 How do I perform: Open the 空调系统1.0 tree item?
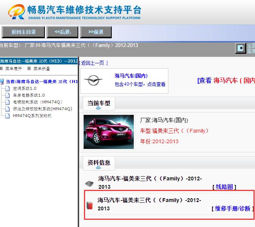[25, 88]
